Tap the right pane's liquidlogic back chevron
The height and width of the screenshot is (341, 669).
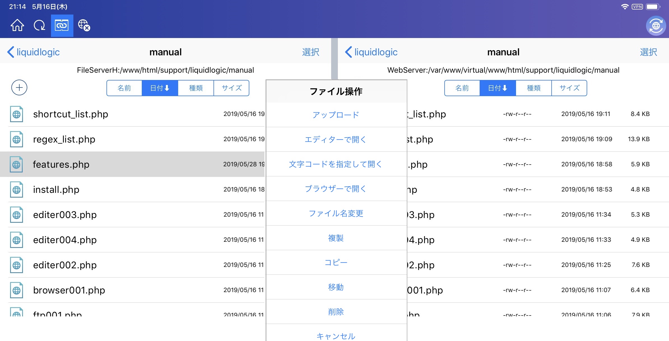(x=371, y=52)
